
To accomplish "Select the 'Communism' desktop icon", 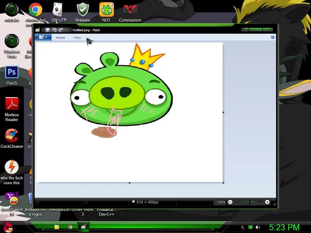I will [x=130, y=12].
